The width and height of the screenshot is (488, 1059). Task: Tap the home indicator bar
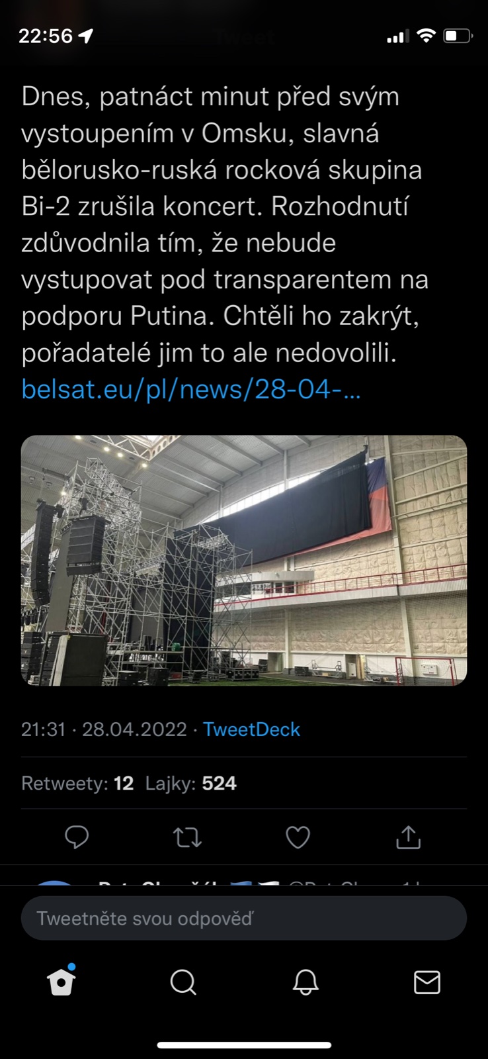click(244, 1045)
